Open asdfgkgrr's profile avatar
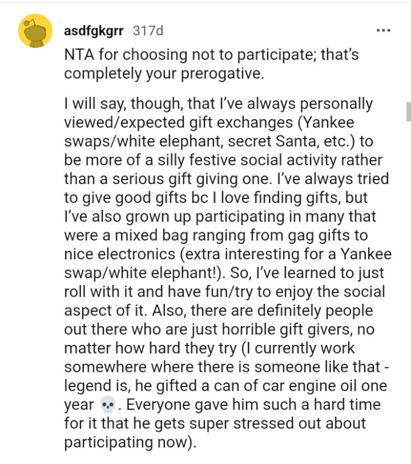The height and width of the screenshot is (464, 411). point(36,31)
